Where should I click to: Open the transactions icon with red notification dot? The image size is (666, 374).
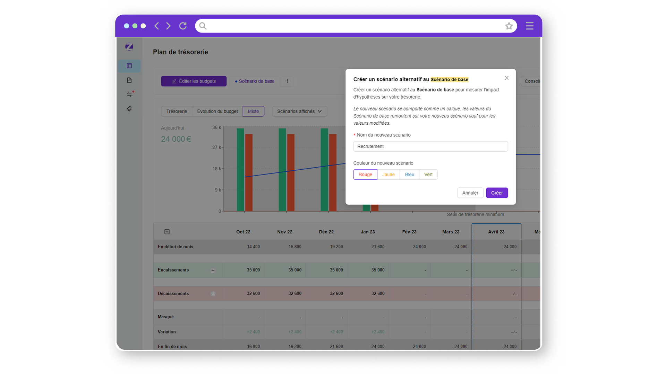tap(129, 94)
